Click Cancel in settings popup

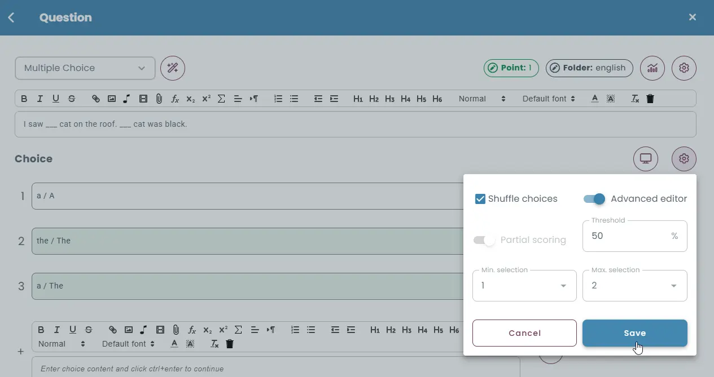click(524, 333)
